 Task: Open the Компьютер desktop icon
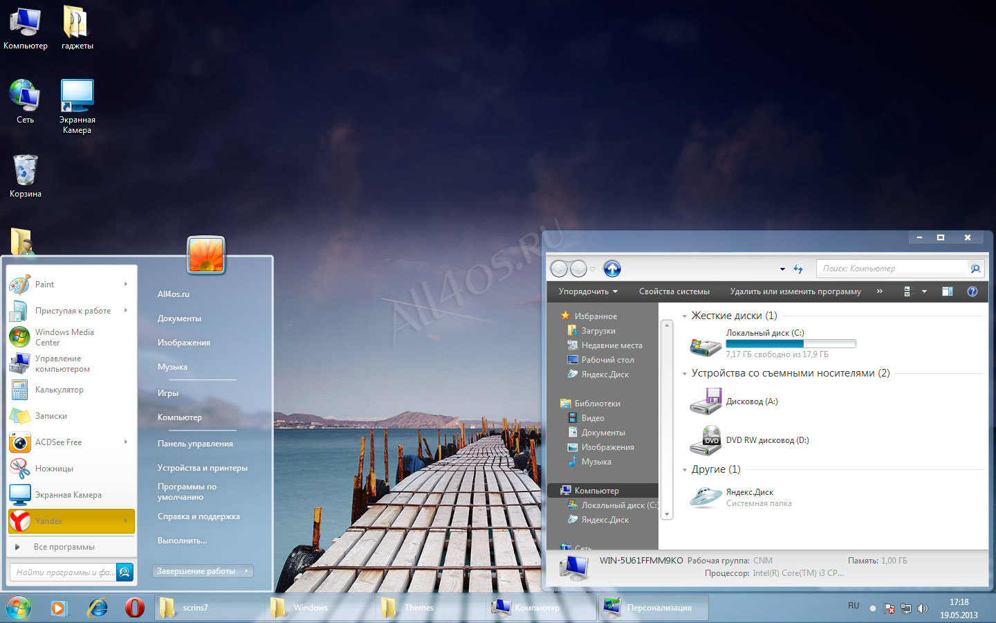pos(25,29)
